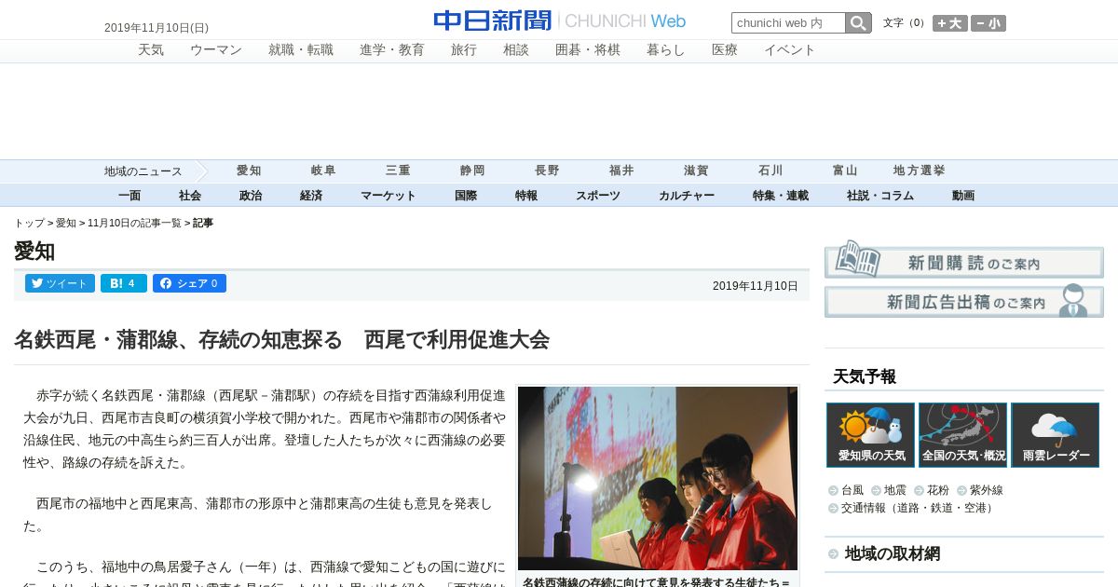Screen dimensions: 1118x587
Task: Go to マーケット section
Action: (389, 196)
